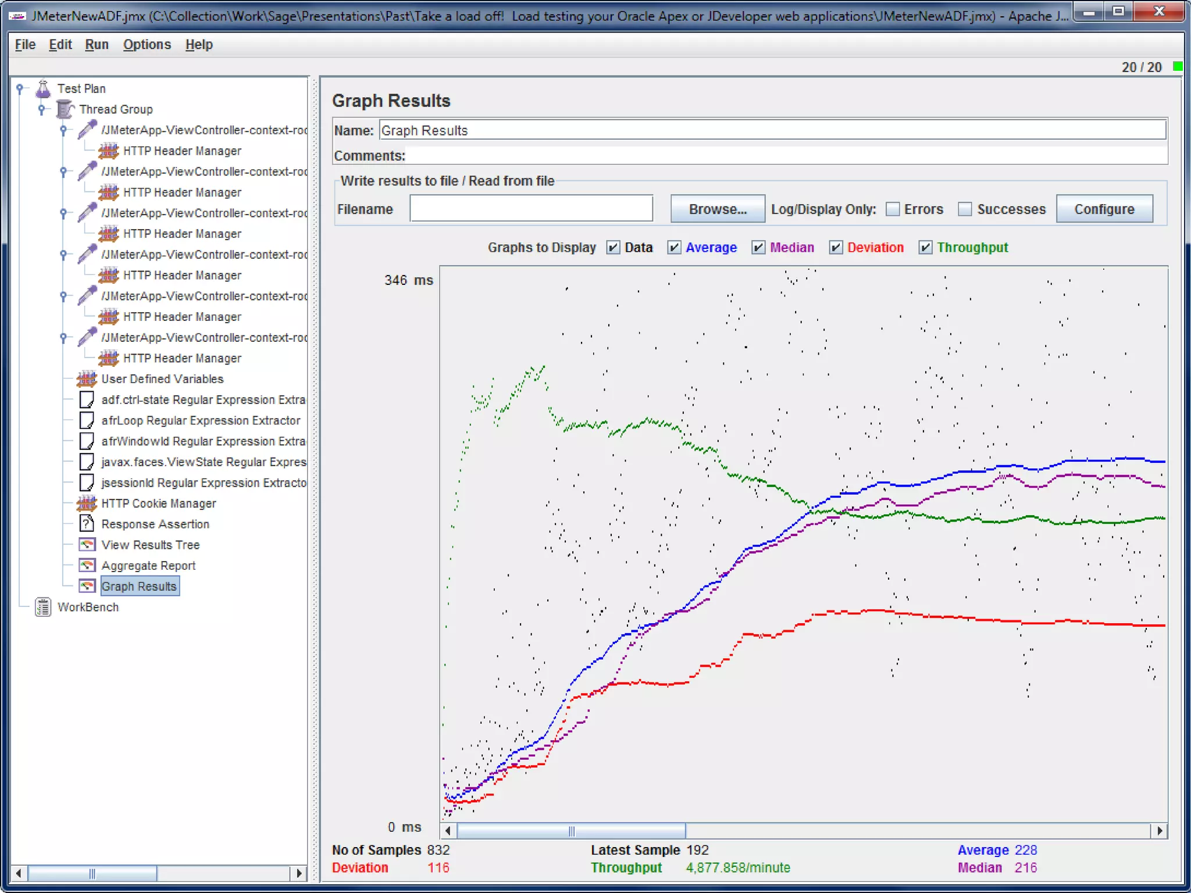1191x893 pixels.
Task: Click the Filename input field
Action: (531, 209)
